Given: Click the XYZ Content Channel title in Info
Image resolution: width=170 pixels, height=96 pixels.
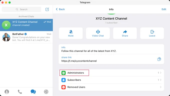Looking at the screenshot, I should 111,19.
